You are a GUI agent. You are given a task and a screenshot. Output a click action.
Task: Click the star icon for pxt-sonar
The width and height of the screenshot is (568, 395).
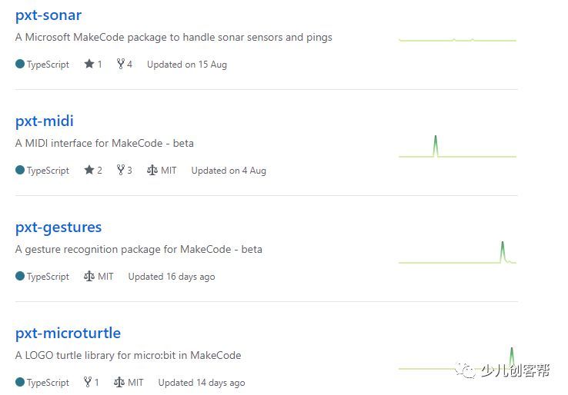89,65
